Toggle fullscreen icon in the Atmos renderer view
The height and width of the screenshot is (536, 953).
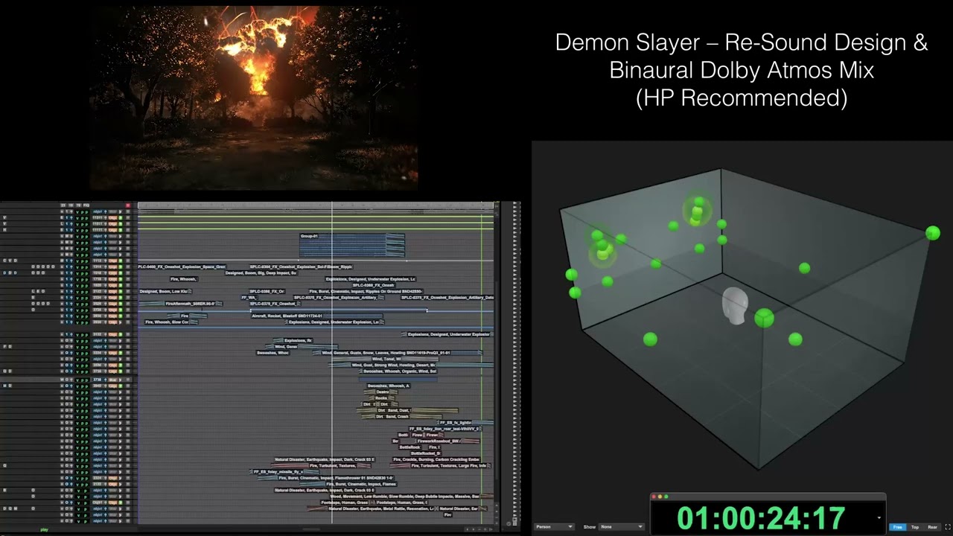point(948,527)
